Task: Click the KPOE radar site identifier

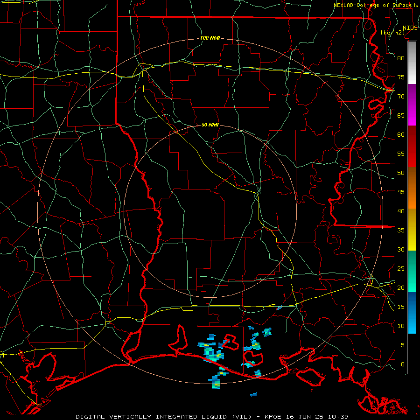Action: [273, 417]
